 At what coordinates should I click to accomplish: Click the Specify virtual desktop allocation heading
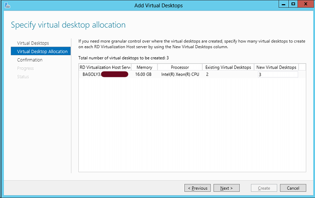68,25
